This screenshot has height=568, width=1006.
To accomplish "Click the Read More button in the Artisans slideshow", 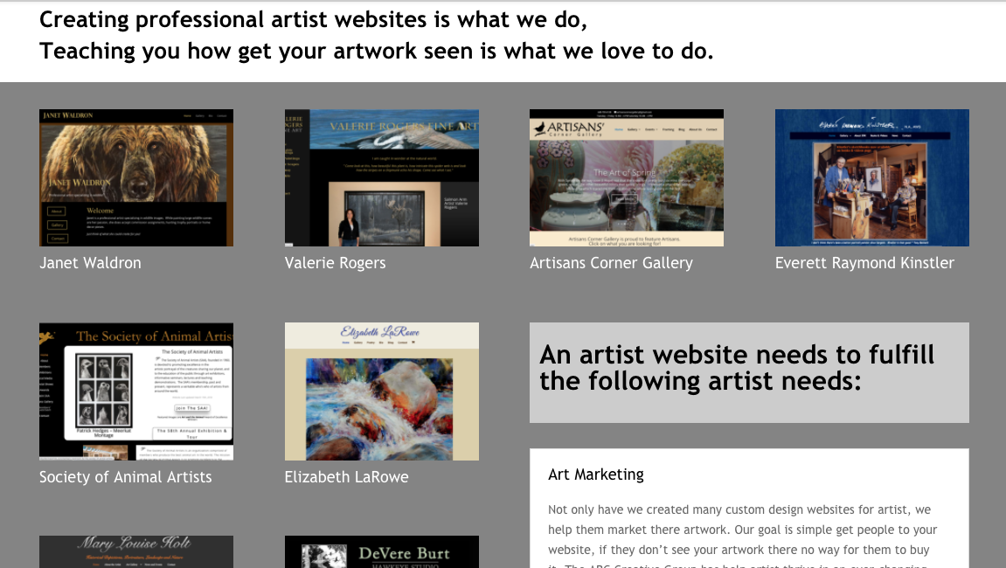I will tap(624, 199).
